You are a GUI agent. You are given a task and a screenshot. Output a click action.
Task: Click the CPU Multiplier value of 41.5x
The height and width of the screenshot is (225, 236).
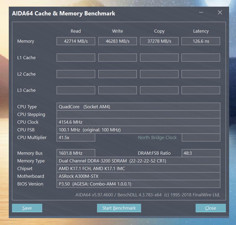[x=75, y=137]
